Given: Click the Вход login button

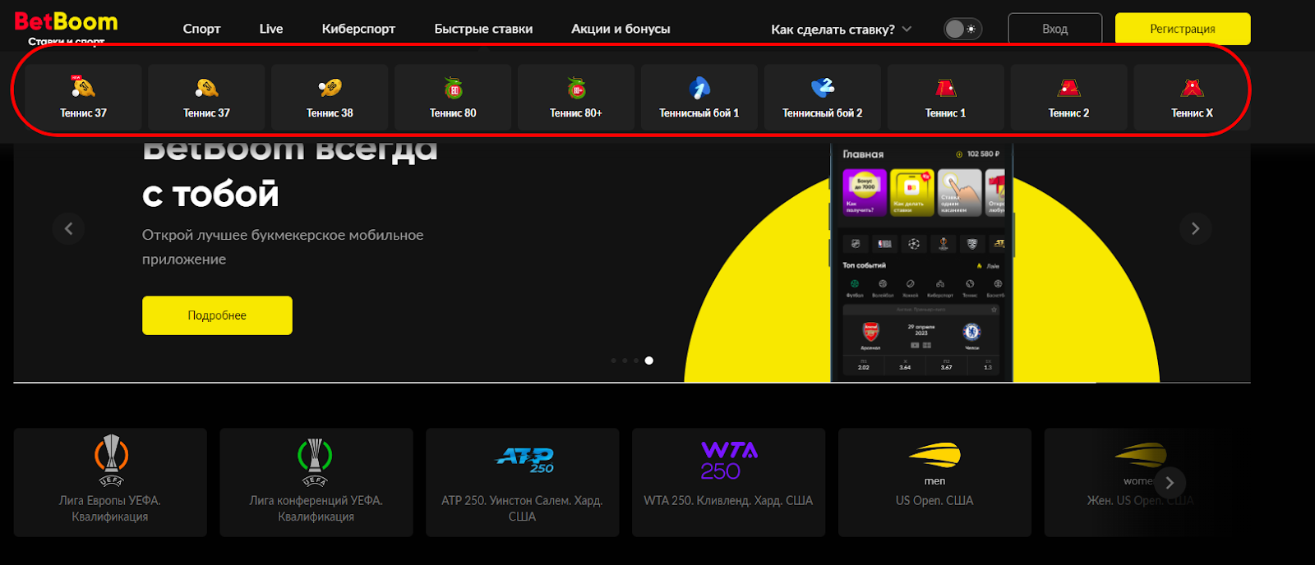Looking at the screenshot, I should point(1055,29).
